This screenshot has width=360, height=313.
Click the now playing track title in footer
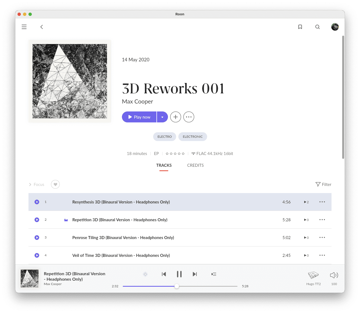click(x=75, y=277)
